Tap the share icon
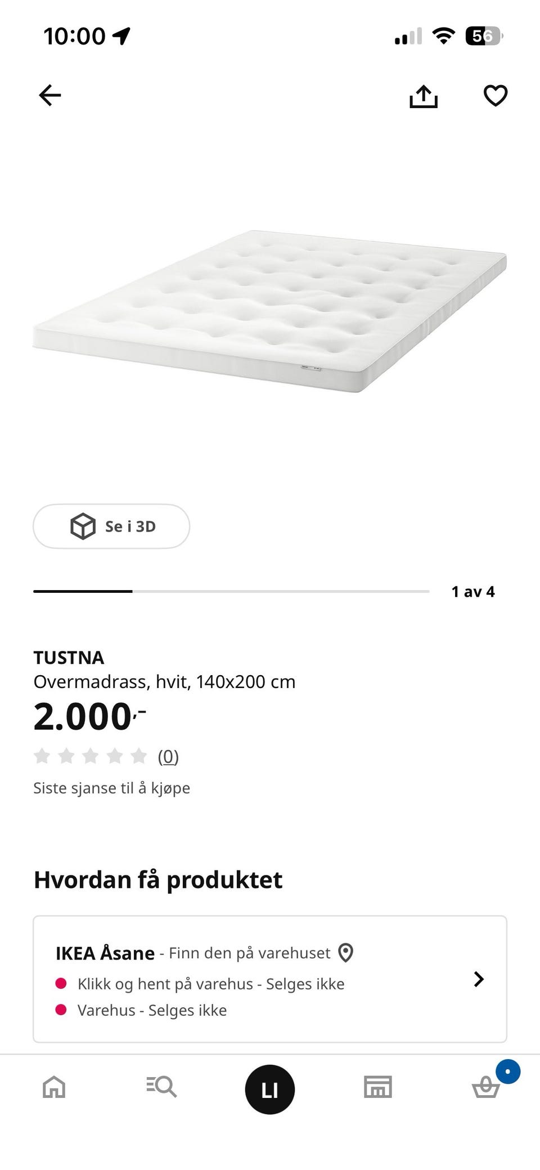Viewport: 540px width, 1170px height. [x=423, y=95]
